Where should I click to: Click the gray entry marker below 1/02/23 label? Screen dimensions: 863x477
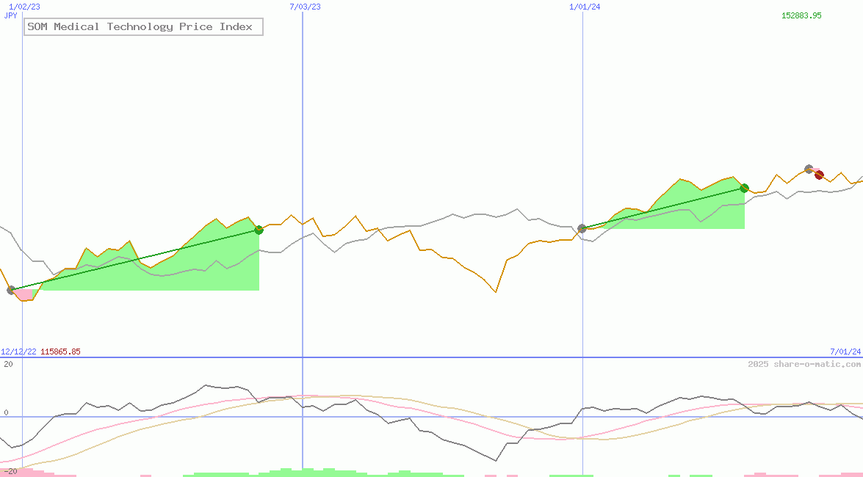click(x=11, y=291)
